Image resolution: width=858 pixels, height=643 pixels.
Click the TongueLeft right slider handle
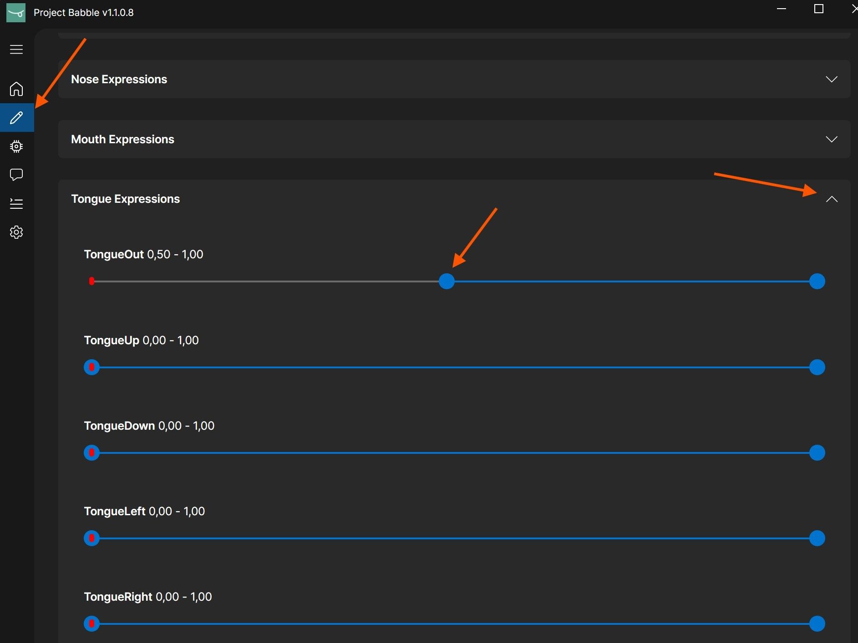click(817, 538)
